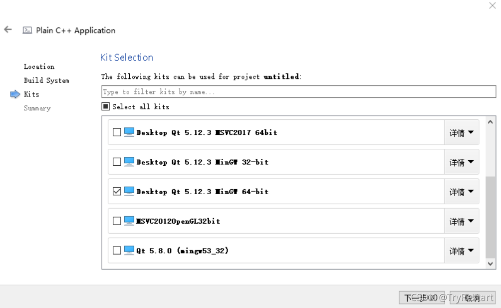Click monitor icon of MinGW 32-bit kit
501x308 pixels.
click(x=129, y=162)
